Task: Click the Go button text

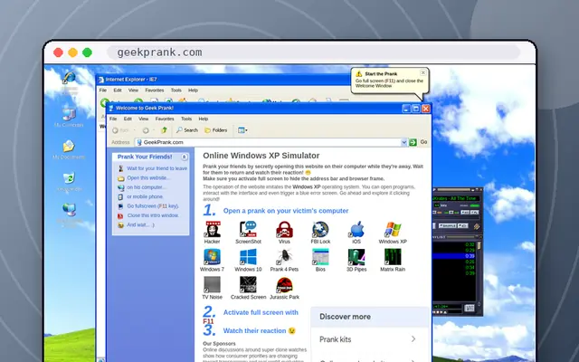Action: pyautogui.click(x=423, y=142)
